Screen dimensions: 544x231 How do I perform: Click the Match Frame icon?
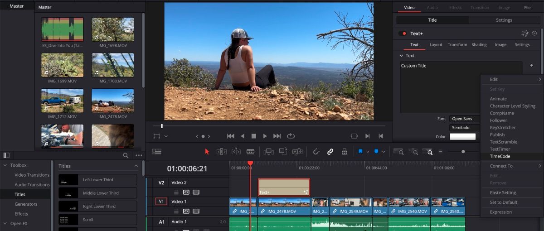point(354,136)
